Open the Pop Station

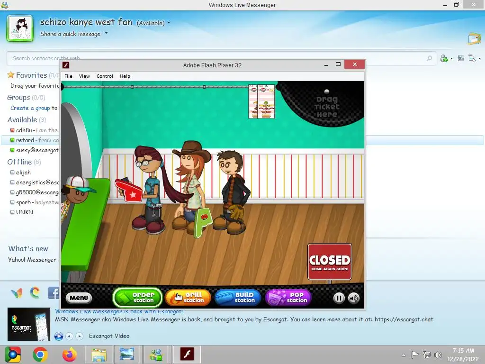(x=288, y=298)
